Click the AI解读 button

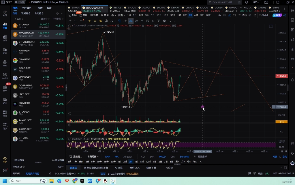pos(277,15)
